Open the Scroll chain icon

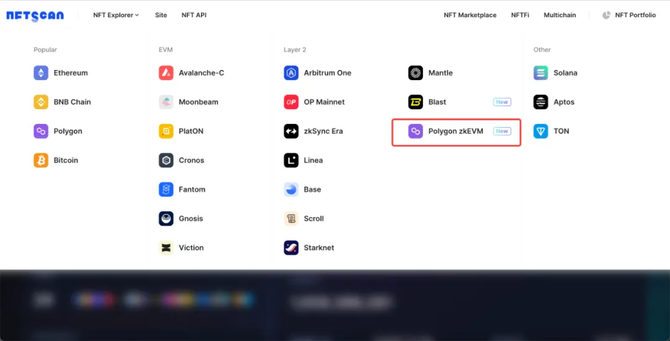291,218
